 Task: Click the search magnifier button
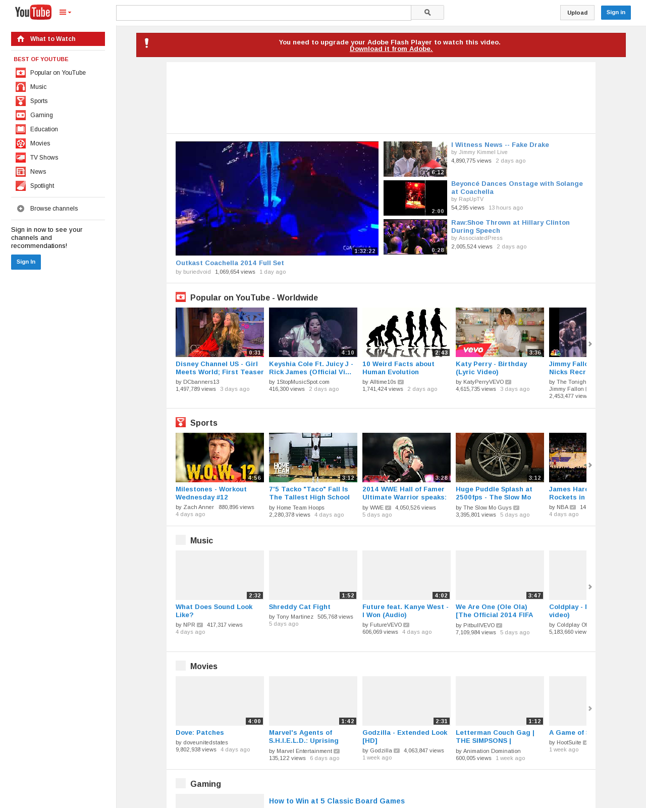coord(427,13)
